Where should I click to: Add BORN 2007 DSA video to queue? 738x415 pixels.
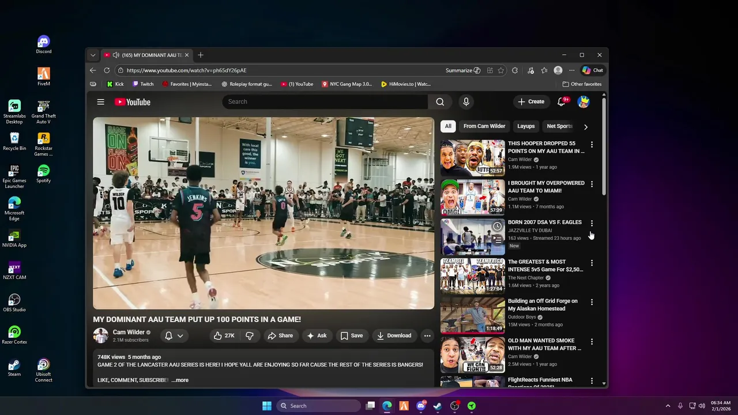[x=497, y=240]
